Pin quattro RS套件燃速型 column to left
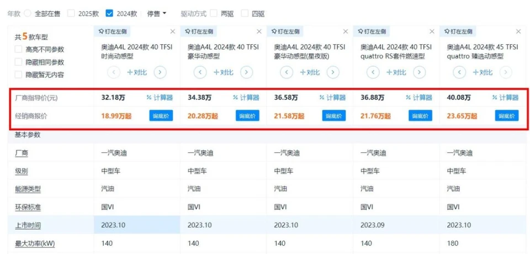Viewport: 530px width, 254px height. click(371, 31)
